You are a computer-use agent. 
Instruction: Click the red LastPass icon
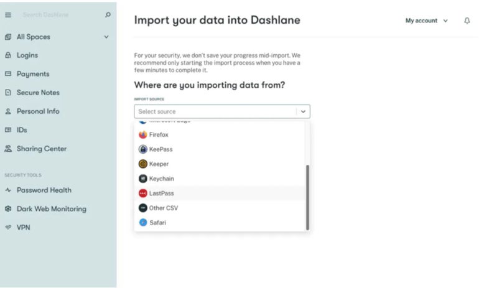tap(143, 193)
